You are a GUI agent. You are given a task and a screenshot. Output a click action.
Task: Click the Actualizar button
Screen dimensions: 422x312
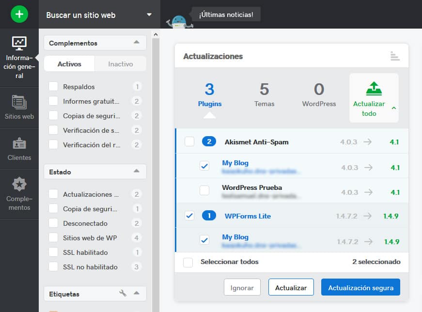point(291,287)
